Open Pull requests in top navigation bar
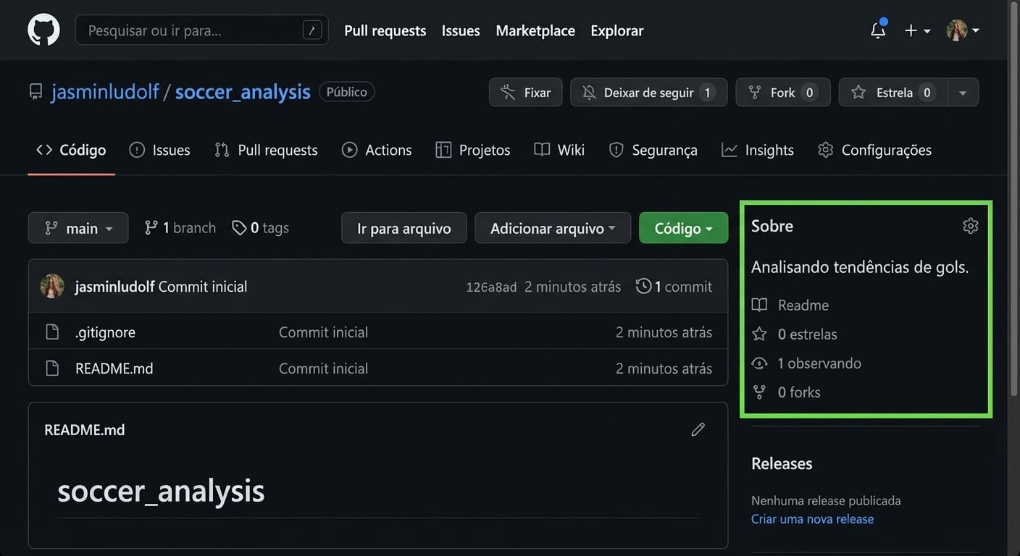Viewport: 1020px width, 556px height. (385, 30)
